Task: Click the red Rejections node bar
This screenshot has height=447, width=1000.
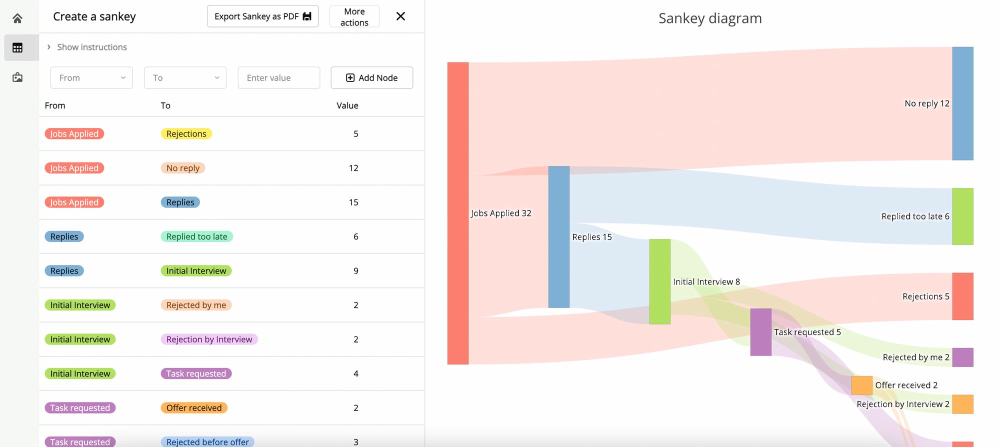Action: pos(963,296)
